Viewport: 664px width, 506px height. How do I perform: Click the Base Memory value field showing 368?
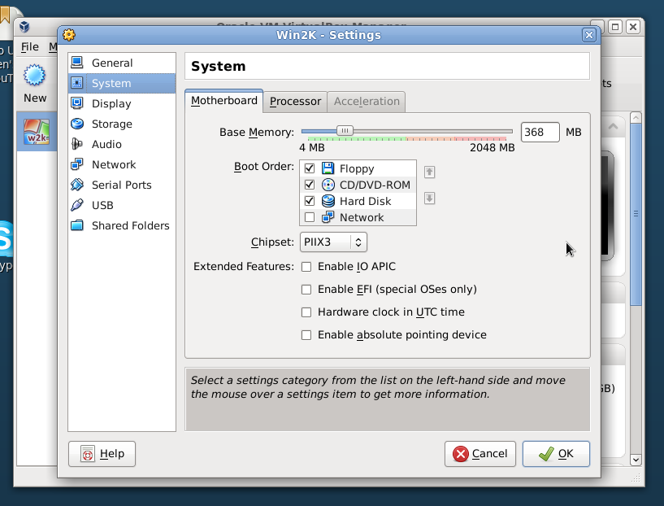pos(540,133)
